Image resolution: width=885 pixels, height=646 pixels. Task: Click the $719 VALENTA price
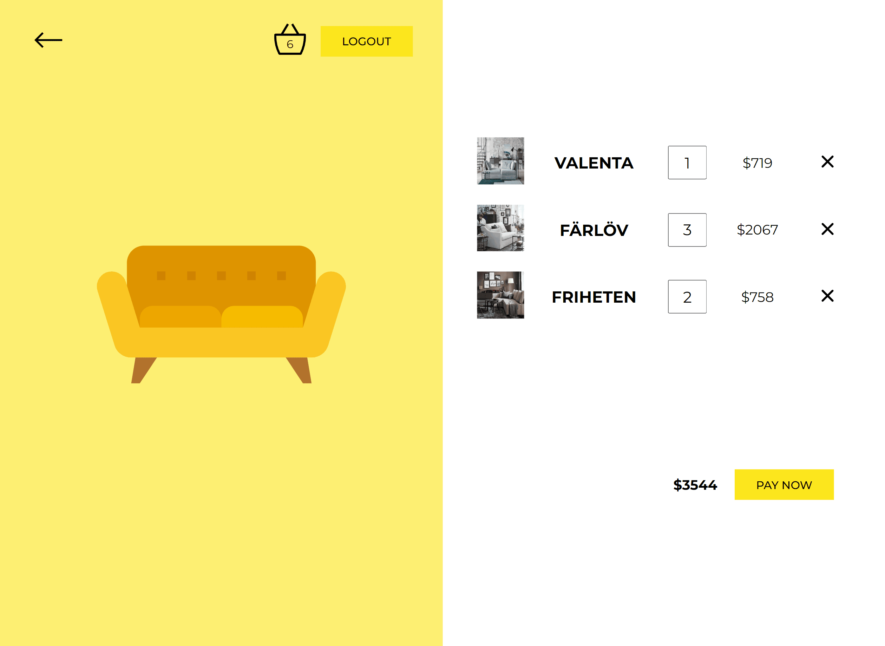757,163
